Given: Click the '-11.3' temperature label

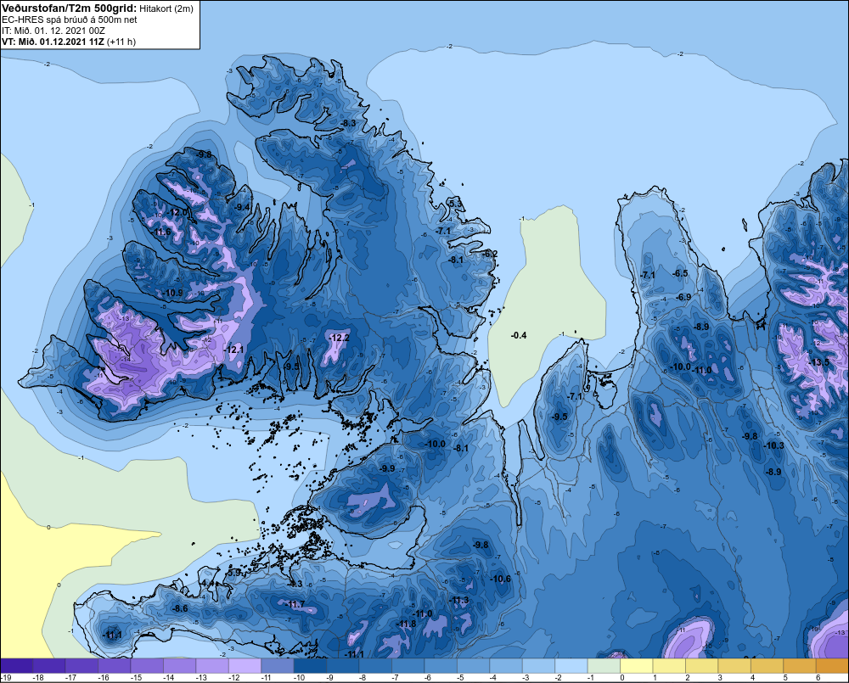Looking at the screenshot, I should [x=458, y=600].
